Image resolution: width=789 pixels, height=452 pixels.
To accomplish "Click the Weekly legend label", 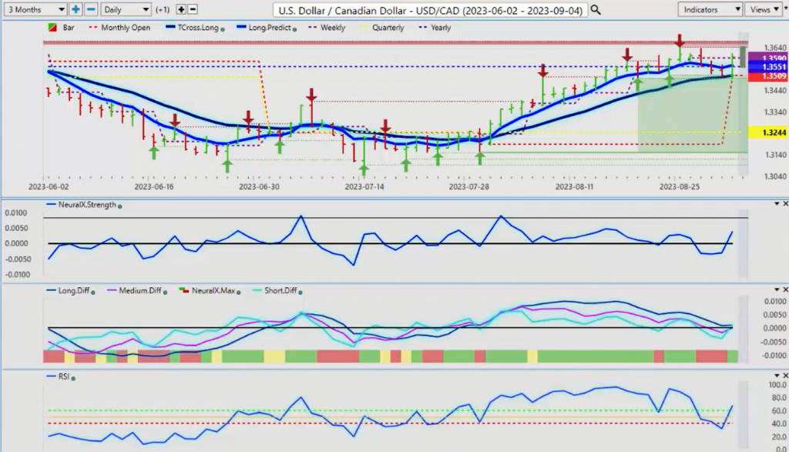I will [x=333, y=28].
